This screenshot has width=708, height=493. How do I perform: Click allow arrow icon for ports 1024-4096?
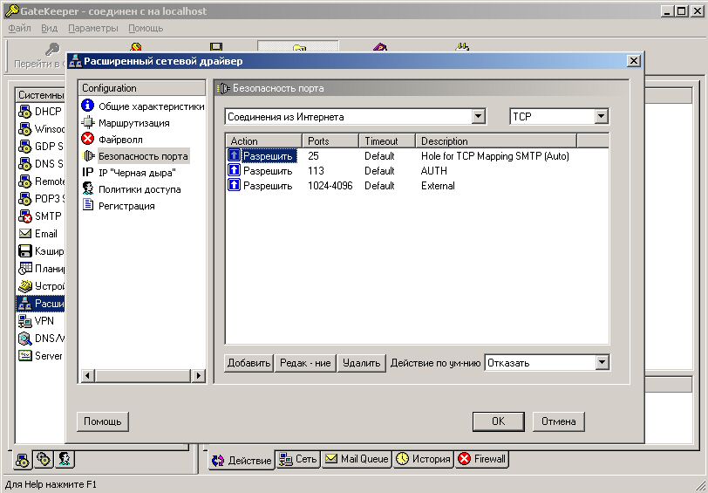(x=234, y=186)
